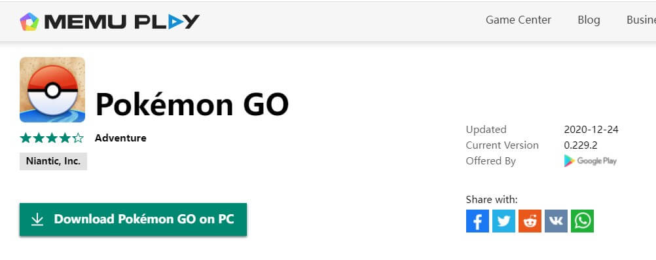Share on Twitter

(x=503, y=221)
